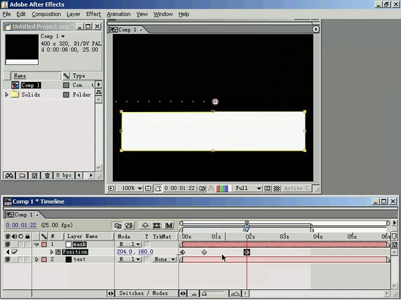Create a new folder in Project window
The width and height of the screenshot is (401, 300).
tap(22, 175)
